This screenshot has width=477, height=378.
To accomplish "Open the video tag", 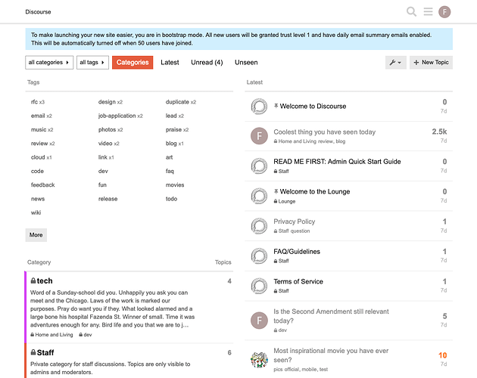I will click(x=105, y=144).
